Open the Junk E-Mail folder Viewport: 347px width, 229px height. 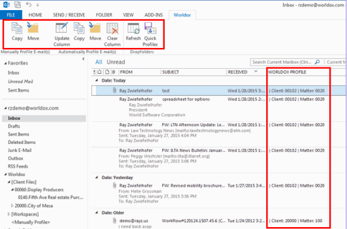click(x=20, y=150)
